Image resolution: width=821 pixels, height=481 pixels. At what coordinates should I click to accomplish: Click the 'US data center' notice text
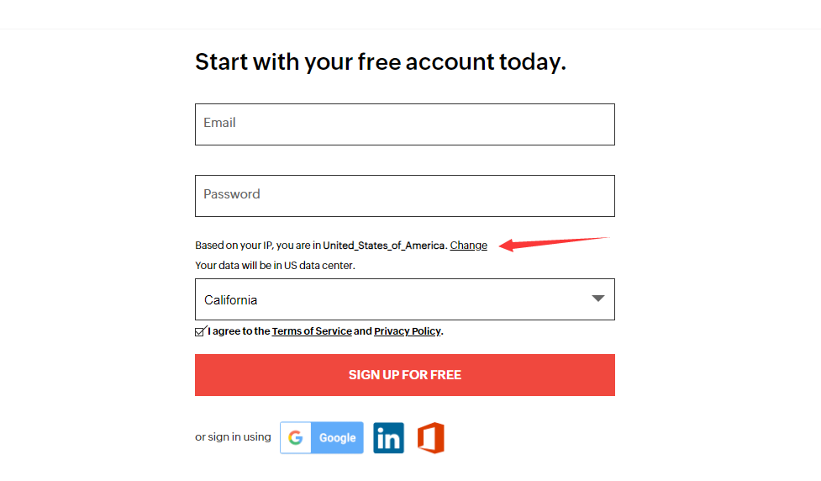tap(275, 266)
